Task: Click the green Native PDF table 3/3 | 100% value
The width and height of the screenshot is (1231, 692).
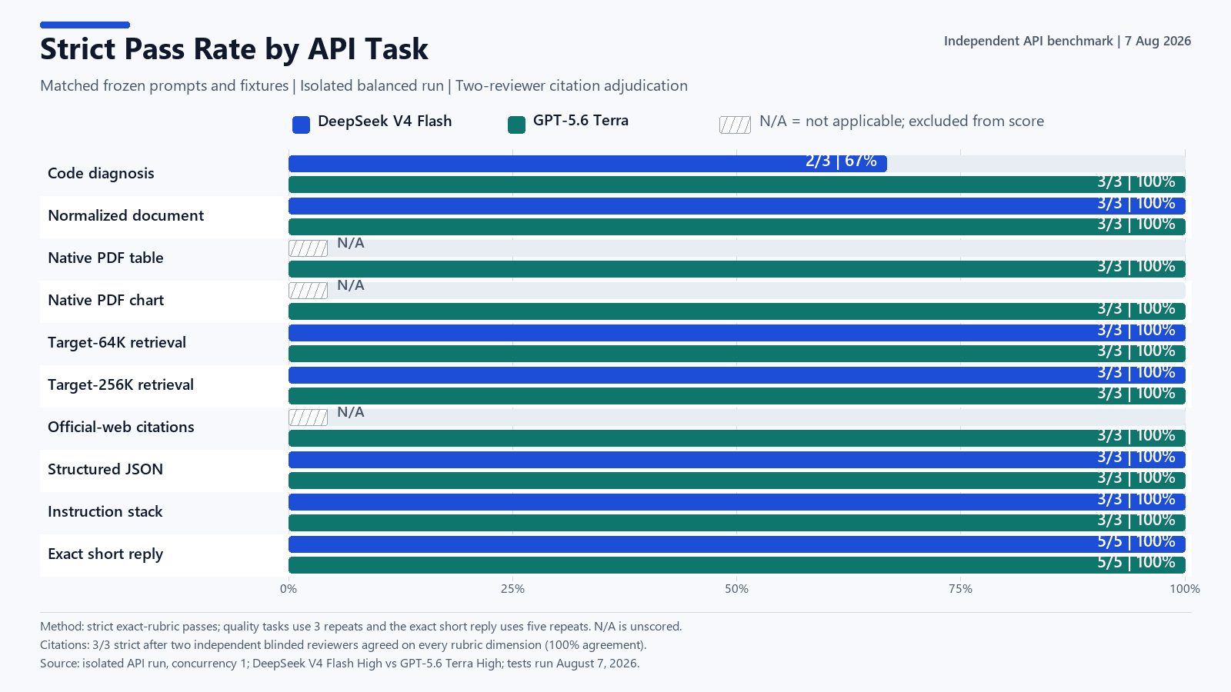Action: [x=1136, y=267]
